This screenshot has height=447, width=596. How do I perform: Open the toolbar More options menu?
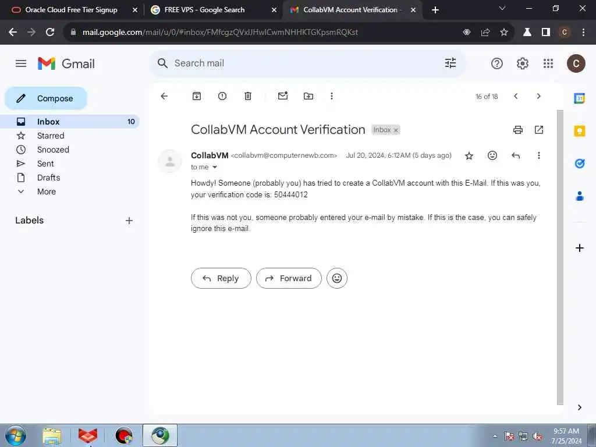[x=331, y=96]
